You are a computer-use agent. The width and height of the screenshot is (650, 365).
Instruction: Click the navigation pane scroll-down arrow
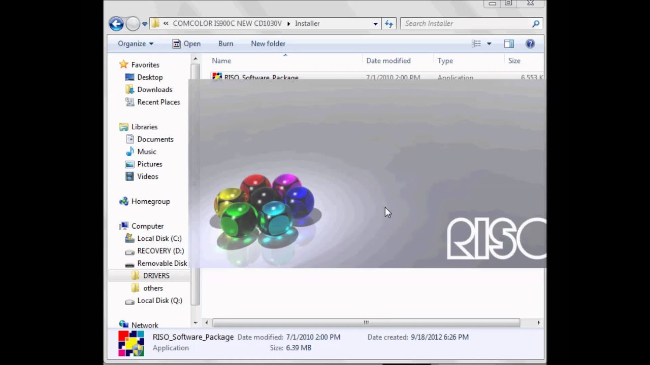point(196,323)
